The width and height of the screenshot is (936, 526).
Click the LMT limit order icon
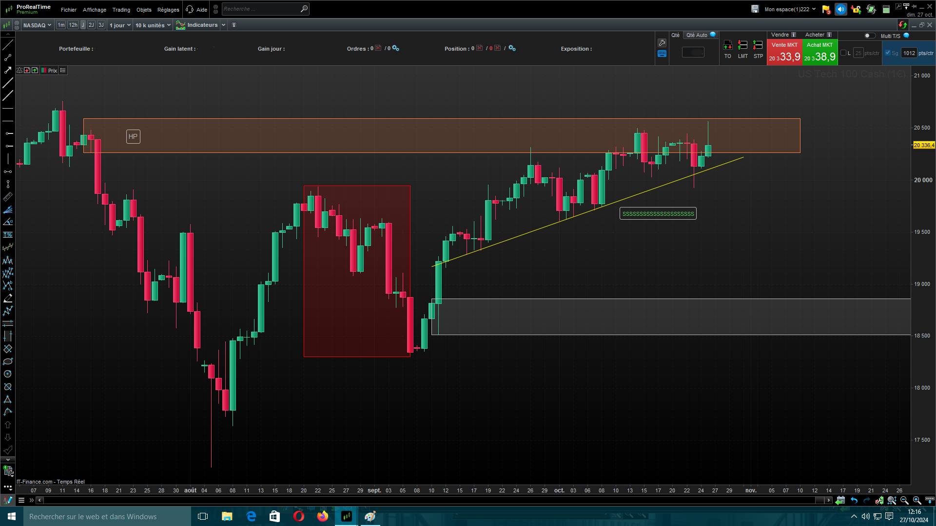pyautogui.click(x=742, y=46)
